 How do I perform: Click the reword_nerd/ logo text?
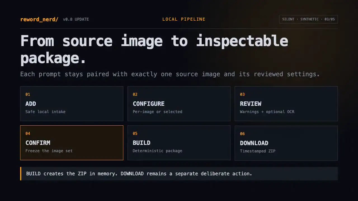[x=39, y=19]
